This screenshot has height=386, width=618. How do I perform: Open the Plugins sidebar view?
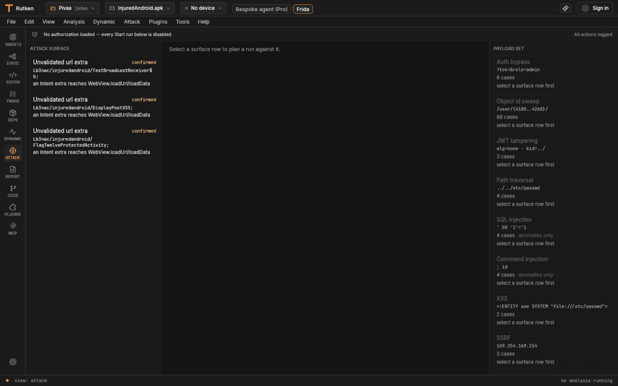(13, 210)
